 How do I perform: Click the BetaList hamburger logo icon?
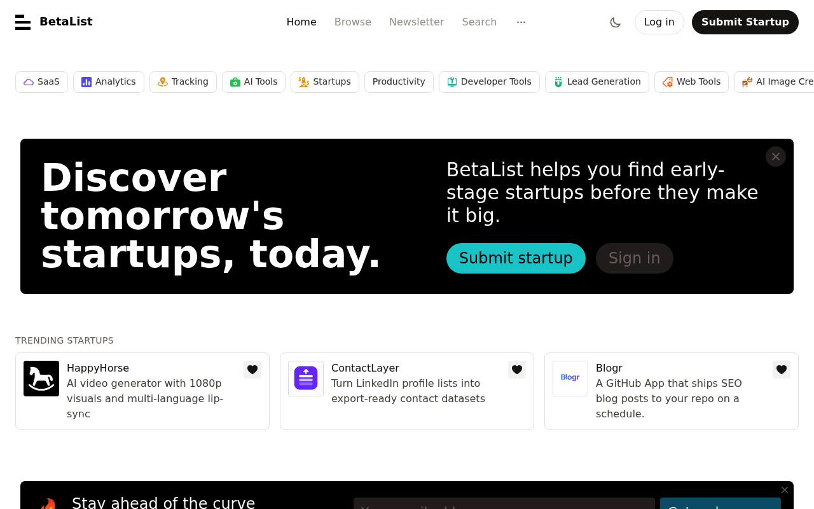pos(23,22)
